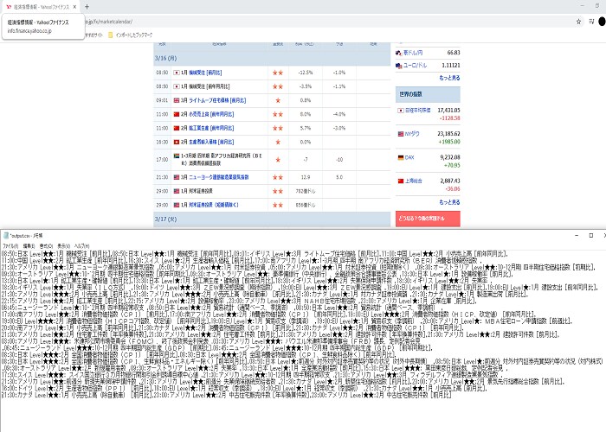Click the China flag icon beside 上海総合
Viewport: 606px width, 432px height.
coord(401,181)
